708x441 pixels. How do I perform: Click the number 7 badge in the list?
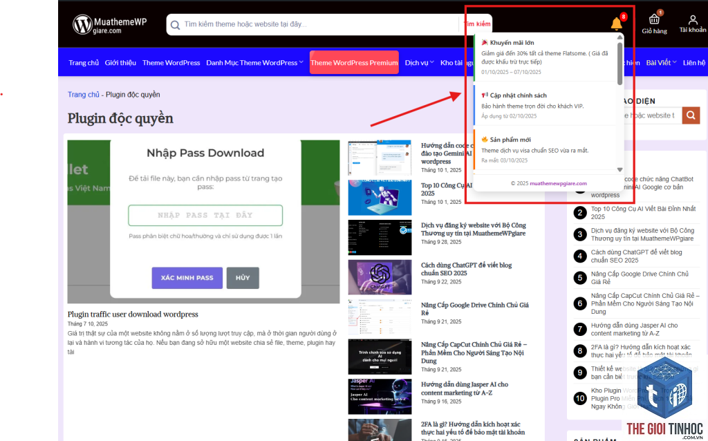pos(580,329)
